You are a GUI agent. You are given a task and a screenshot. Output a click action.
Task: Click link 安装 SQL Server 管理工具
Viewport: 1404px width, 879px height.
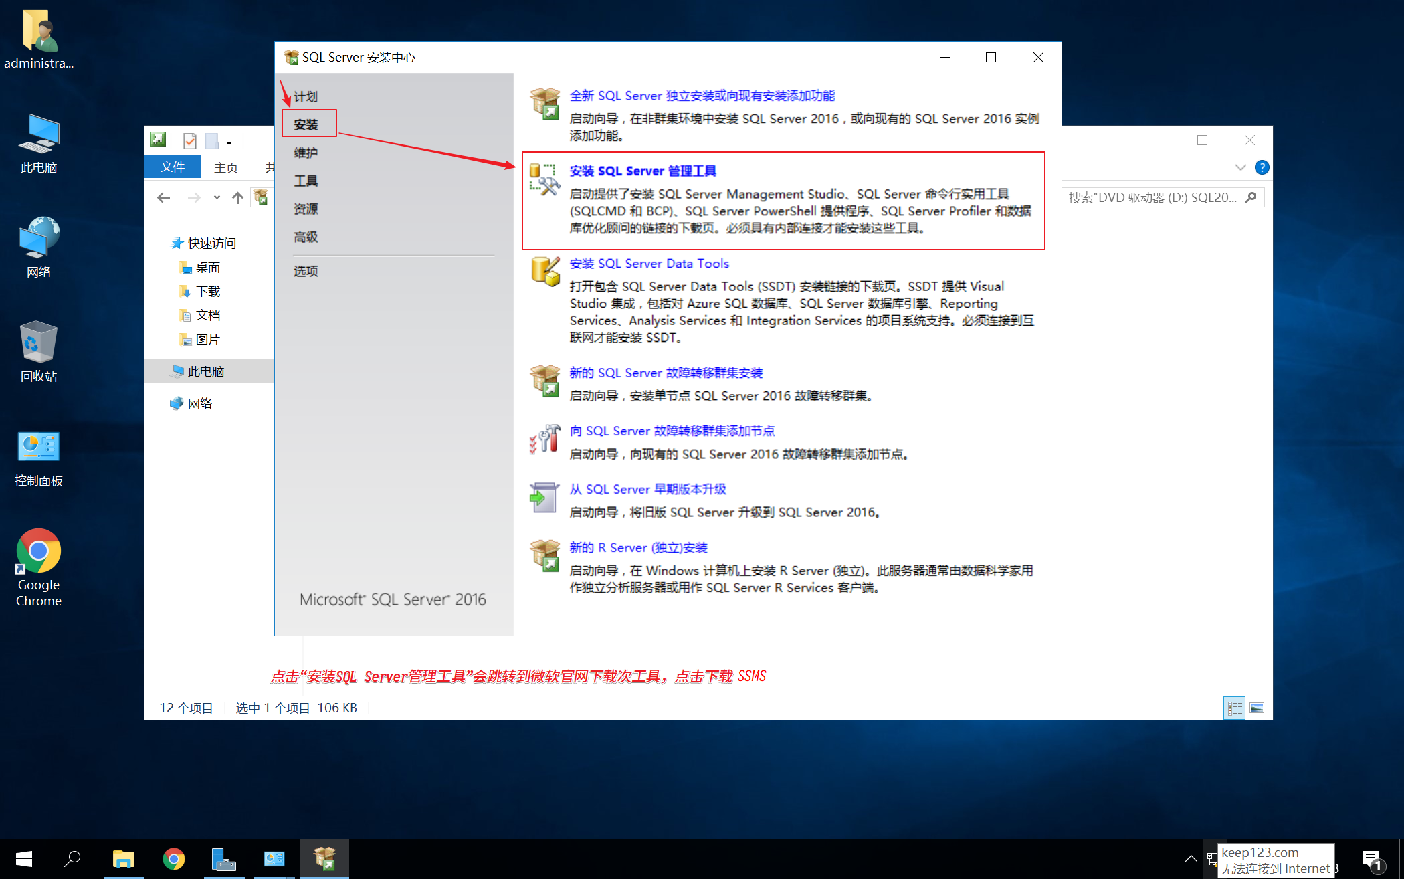pos(643,171)
